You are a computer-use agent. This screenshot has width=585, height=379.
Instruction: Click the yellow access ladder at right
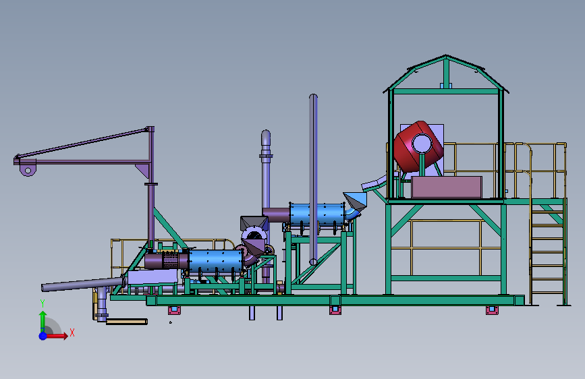coord(548,252)
